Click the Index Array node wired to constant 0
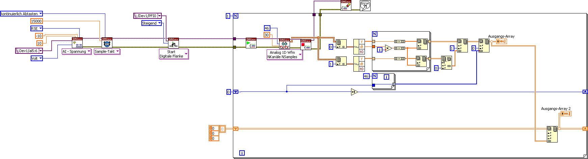 pos(341,44)
